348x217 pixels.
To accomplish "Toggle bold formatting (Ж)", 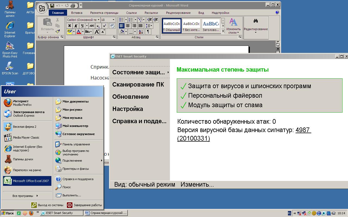I will click(x=70, y=26).
